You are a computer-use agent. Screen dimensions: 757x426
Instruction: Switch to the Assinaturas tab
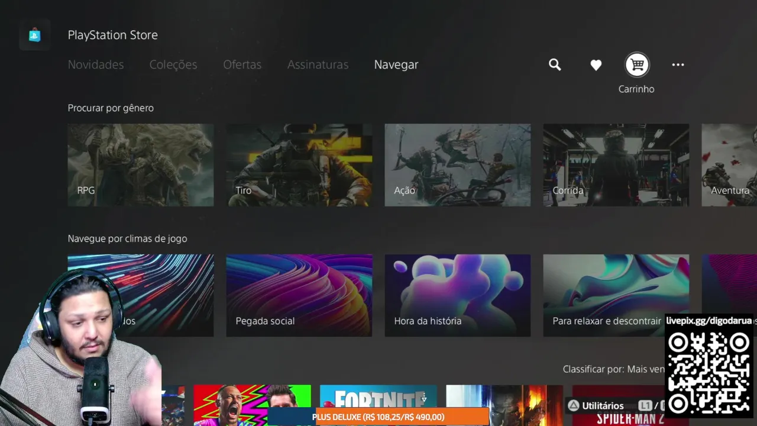(x=318, y=64)
